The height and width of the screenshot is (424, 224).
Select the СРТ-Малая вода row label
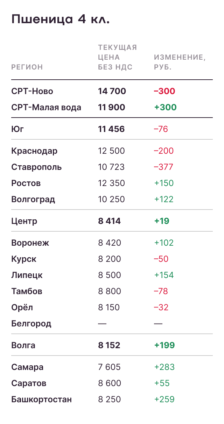(x=46, y=107)
